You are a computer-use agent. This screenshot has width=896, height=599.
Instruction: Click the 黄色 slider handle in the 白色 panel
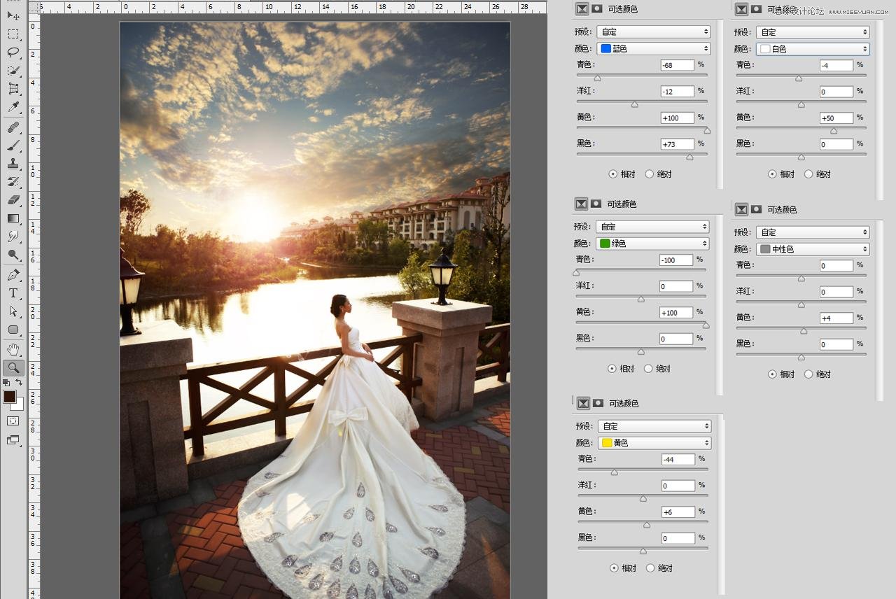(834, 131)
